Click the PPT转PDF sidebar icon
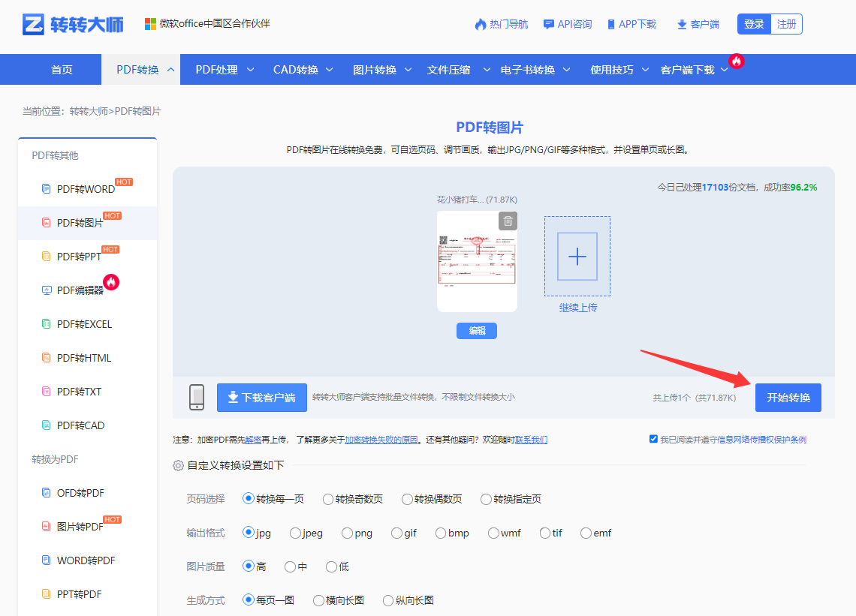The image size is (856, 616). click(47, 594)
